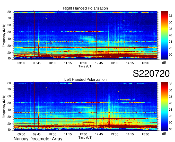Click the 60 MHz tick of Left Handed plot
Viewport: 175px width, 142px height.
(9, 96)
